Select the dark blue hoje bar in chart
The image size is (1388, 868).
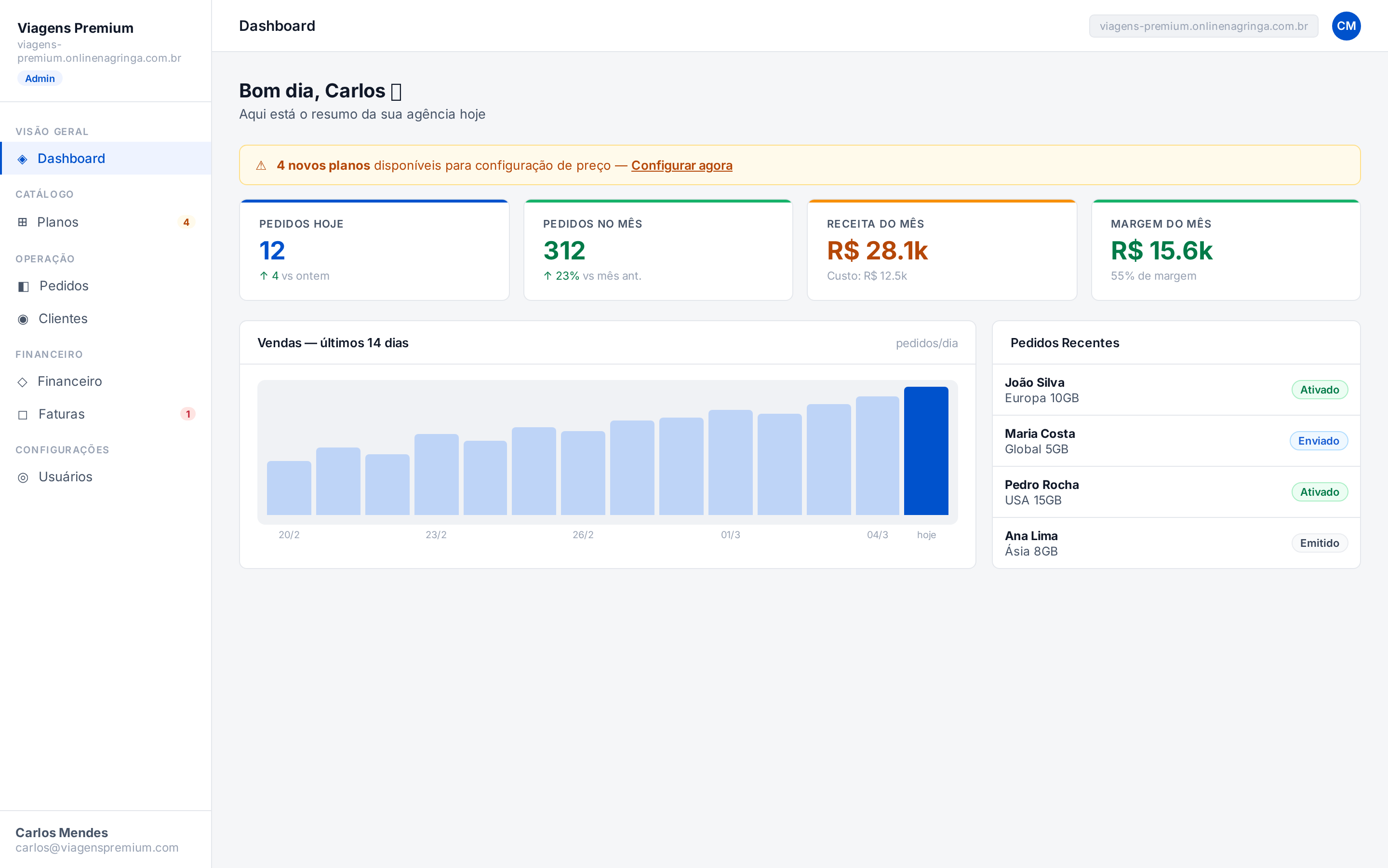click(926, 451)
